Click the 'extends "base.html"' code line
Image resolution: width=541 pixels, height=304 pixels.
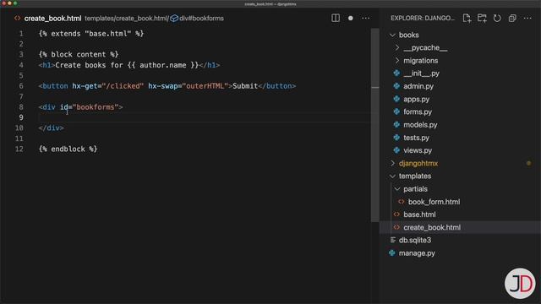(x=91, y=34)
